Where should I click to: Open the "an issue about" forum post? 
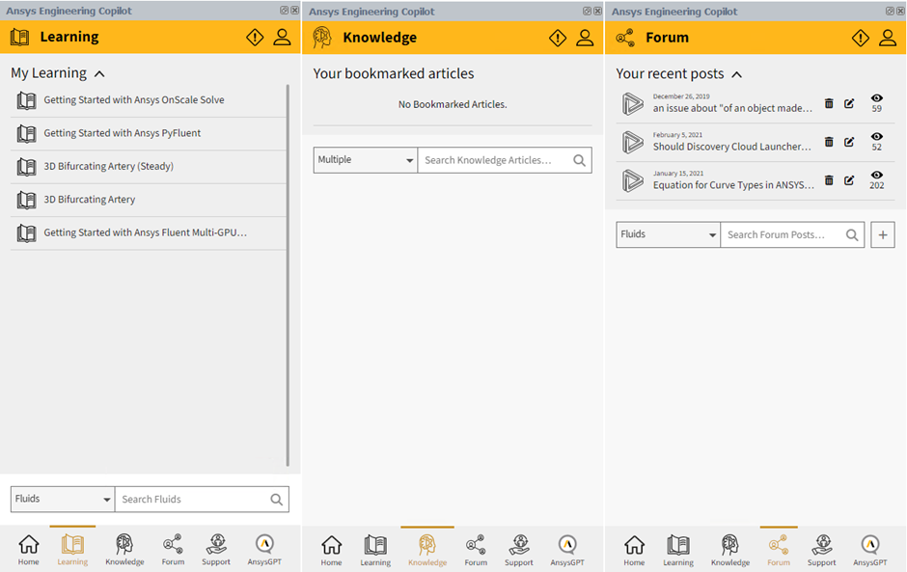(732, 108)
